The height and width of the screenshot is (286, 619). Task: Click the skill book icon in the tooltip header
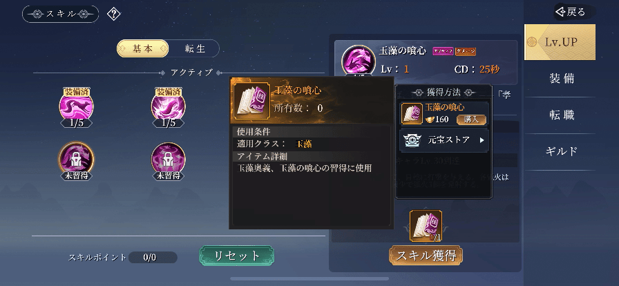pos(252,100)
